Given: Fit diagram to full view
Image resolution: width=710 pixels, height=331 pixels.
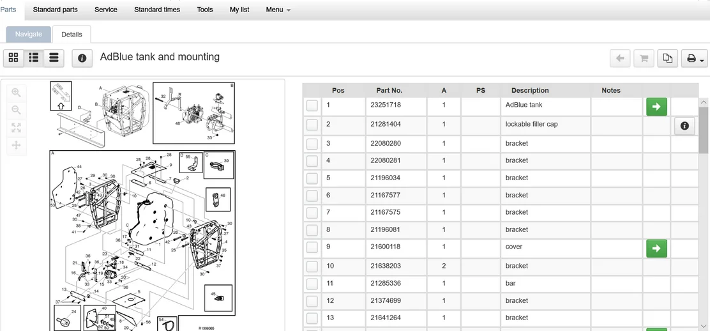Looking at the screenshot, I should coord(17,128).
